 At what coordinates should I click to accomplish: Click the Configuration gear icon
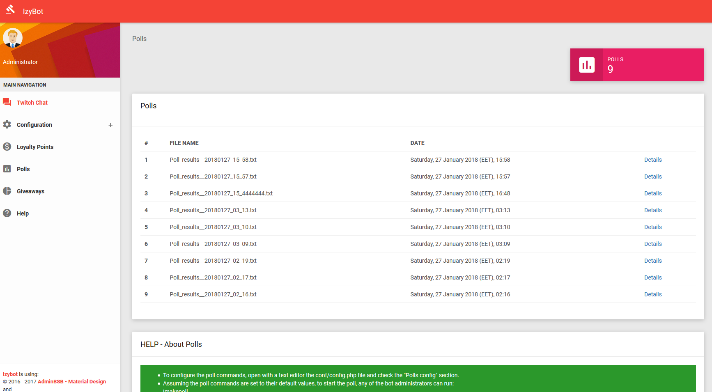tap(7, 124)
